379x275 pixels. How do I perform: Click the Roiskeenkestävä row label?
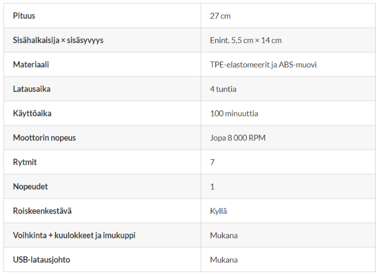coord(42,211)
